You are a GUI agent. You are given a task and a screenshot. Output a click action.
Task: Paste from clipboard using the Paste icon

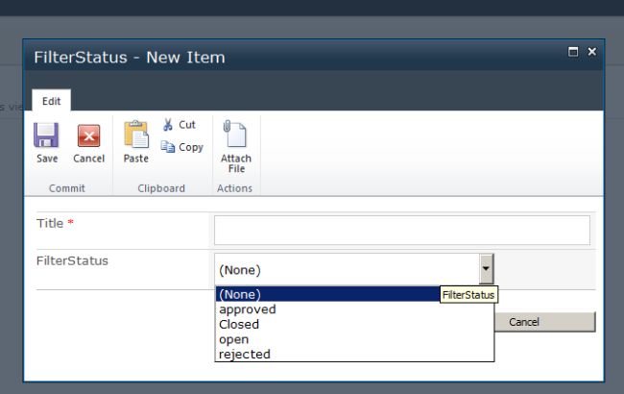pyautogui.click(x=135, y=136)
